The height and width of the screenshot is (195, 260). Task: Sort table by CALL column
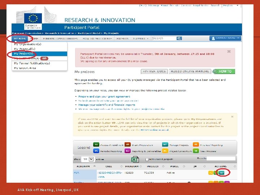(121, 166)
